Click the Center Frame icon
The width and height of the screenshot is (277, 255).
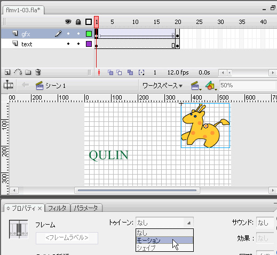coord(99,72)
